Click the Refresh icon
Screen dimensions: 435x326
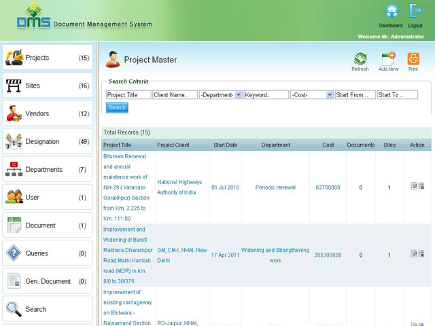point(360,59)
